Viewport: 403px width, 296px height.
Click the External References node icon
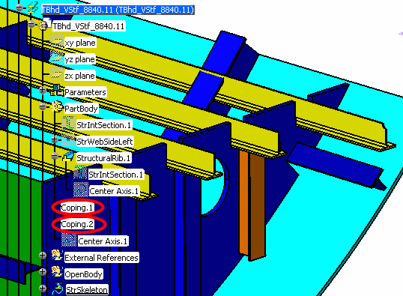(x=57, y=256)
